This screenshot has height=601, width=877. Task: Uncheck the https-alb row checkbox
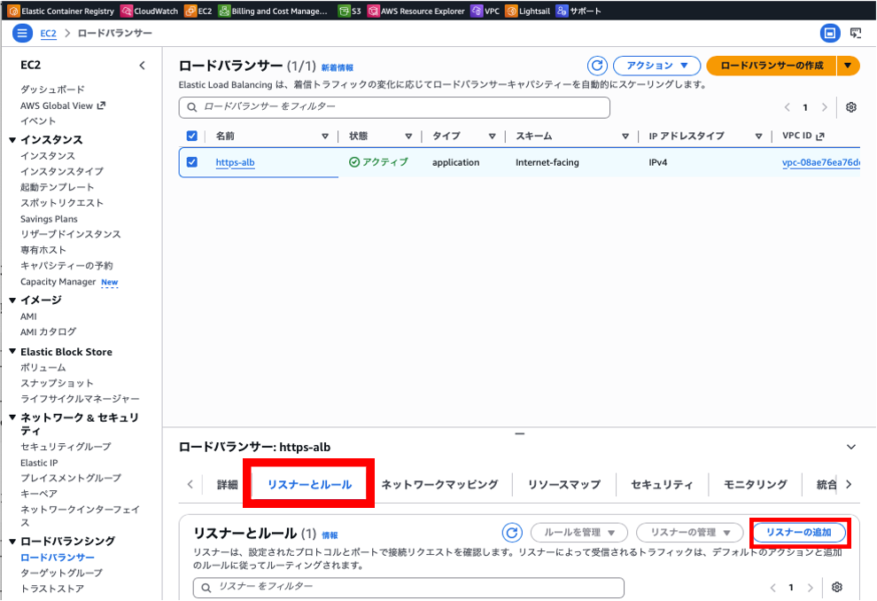pos(192,161)
